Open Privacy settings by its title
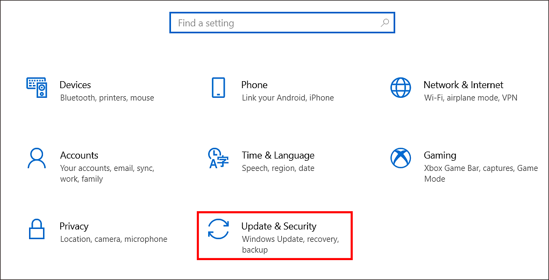Image resolution: width=549 pixels, height=280 pixels. [74, 226]
